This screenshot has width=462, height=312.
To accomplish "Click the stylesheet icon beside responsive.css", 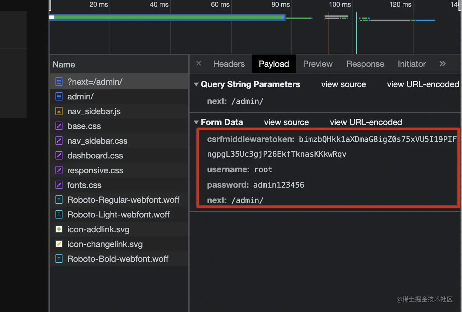I will [59, 170].
